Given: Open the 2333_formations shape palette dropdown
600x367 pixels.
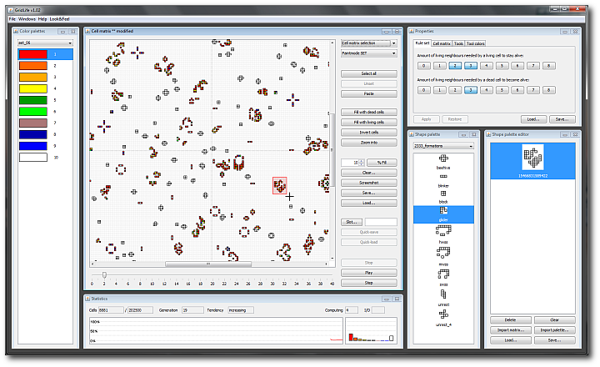Looking at the screenshot, I should coord(442,146).
